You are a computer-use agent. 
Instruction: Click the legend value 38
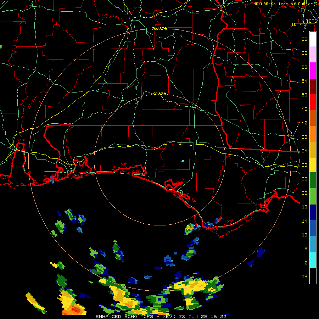304,137
